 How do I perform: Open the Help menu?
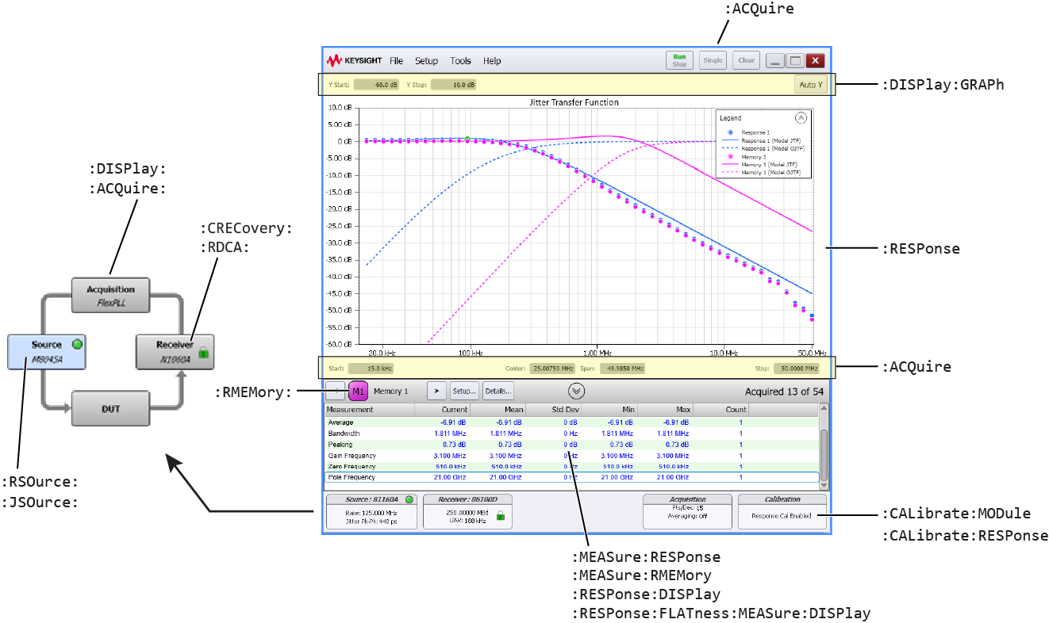[492, 61]
